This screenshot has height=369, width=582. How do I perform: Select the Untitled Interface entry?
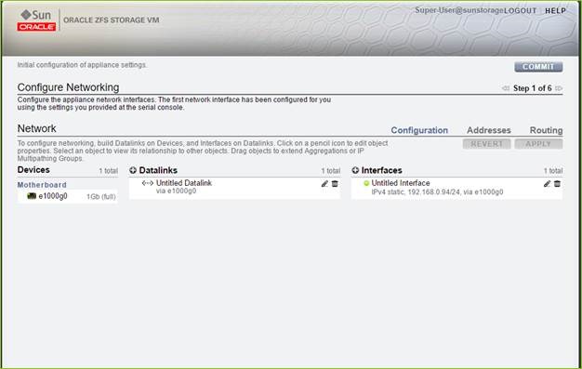click(456, 188)
